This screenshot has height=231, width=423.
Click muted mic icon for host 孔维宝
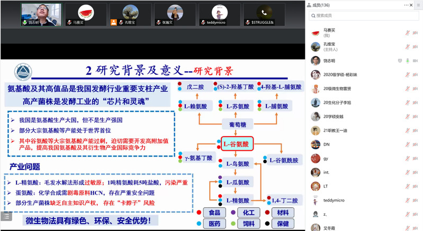point(408,47)
